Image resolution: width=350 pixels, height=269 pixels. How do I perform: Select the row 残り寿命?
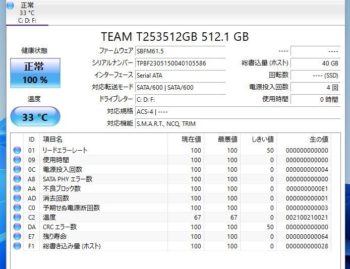coord(171,236)
